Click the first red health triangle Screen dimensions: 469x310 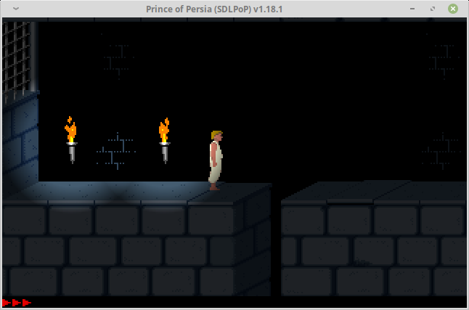click(7, 303)
